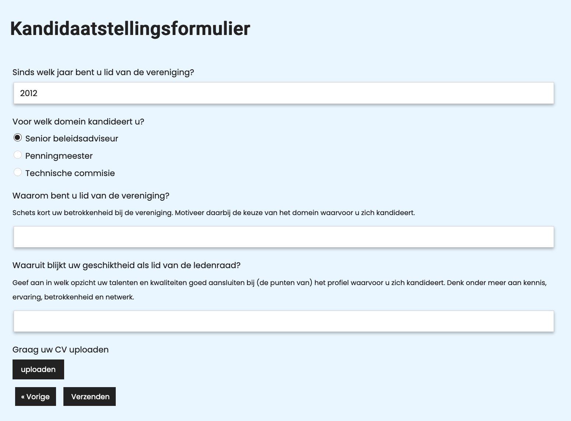The height and width of the screenshot is (421, 571).
Task: Click the Senior beleidsadviseur label text
Action: pos(71,138)
